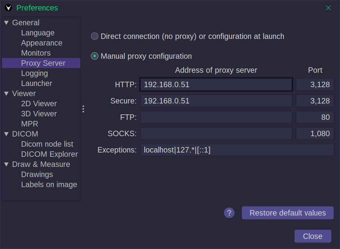This screenshot has height=249, width=340.
Task: Select the Viewer tree node label
Action: coord(24,93)
